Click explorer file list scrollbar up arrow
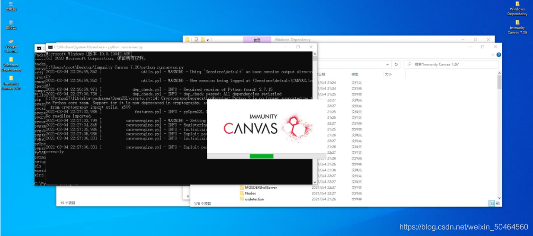This screenshot has height=236, width=533. point(499,73)
